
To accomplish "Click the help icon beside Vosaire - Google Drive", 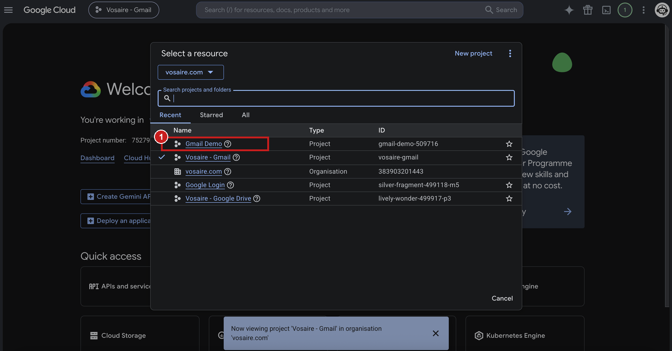I will click(x=257, y=198).
